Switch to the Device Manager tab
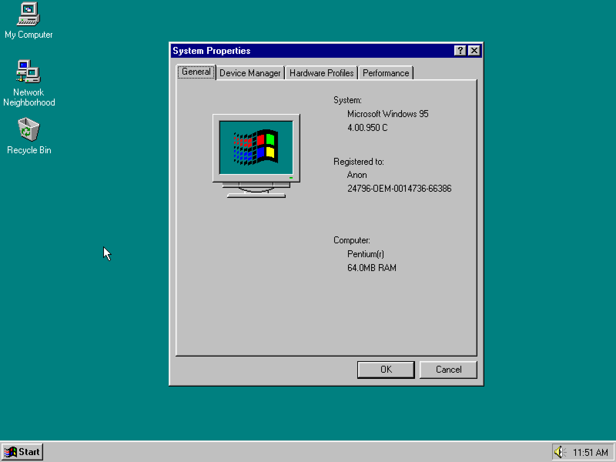This screenshot has width=616, height=462. coord(250,73)
